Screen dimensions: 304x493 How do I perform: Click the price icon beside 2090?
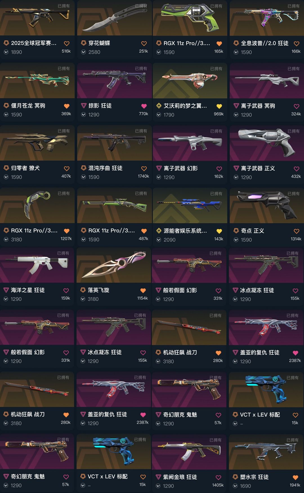[159, 239]
